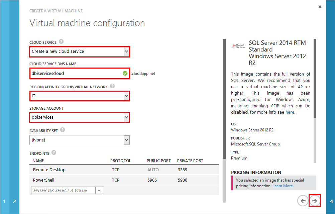Jump to wizard step 1

click(x=4, y=201)
